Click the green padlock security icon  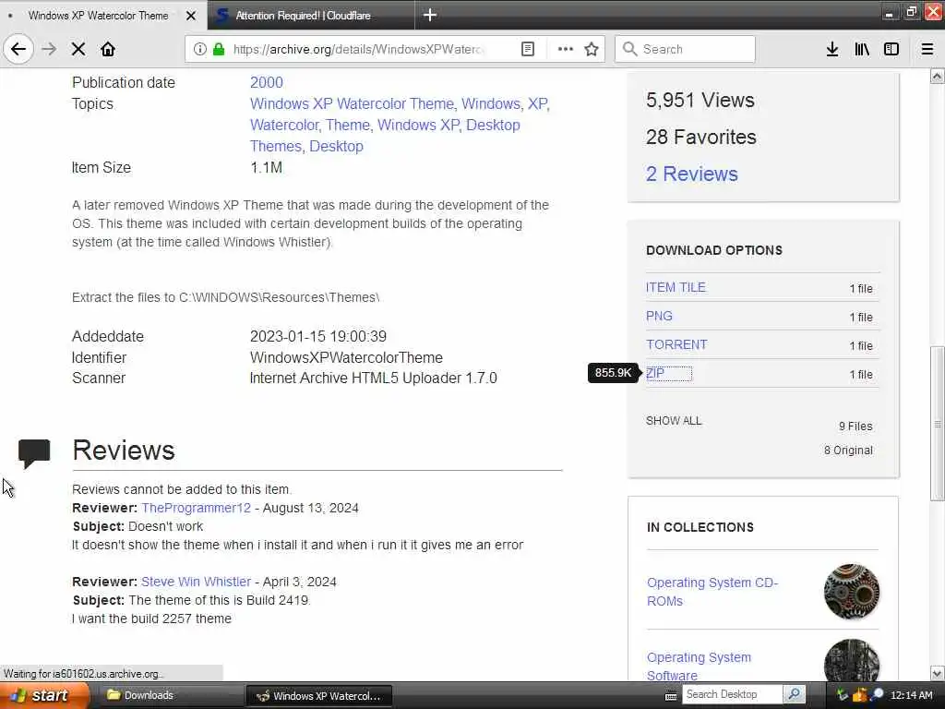[x=219, y=49]
